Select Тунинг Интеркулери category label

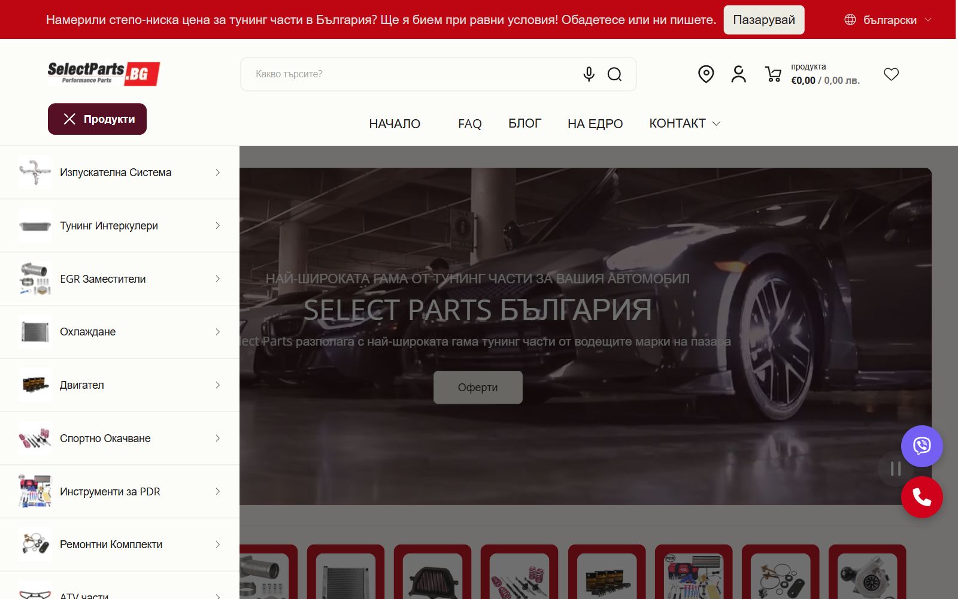(109, 226)
